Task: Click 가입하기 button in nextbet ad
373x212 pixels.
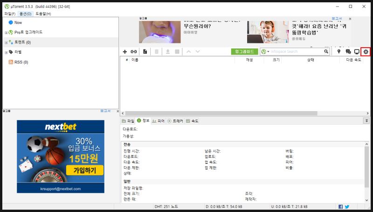Action: click(85, 170)
